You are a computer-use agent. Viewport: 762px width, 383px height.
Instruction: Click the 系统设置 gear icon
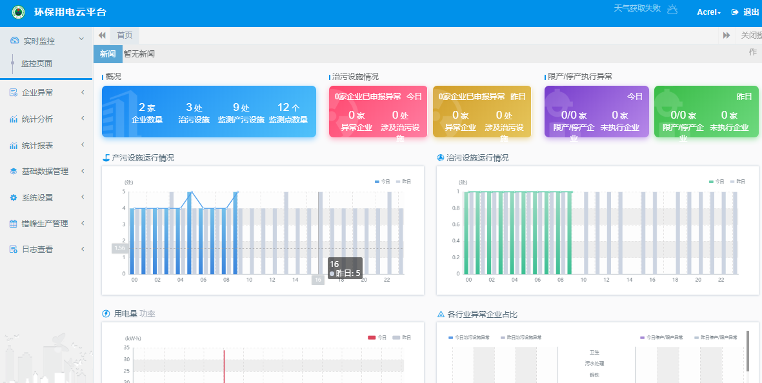click(14, 197)
